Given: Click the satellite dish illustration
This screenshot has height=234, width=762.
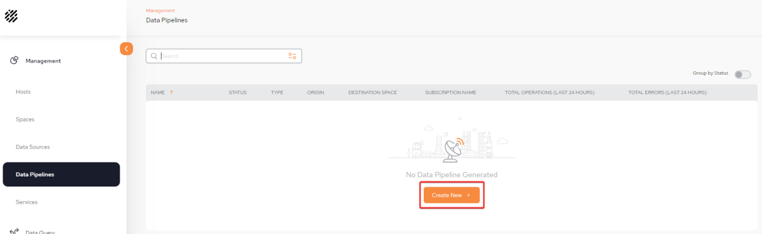Looking at the screenshot, I should coord(454,149).
